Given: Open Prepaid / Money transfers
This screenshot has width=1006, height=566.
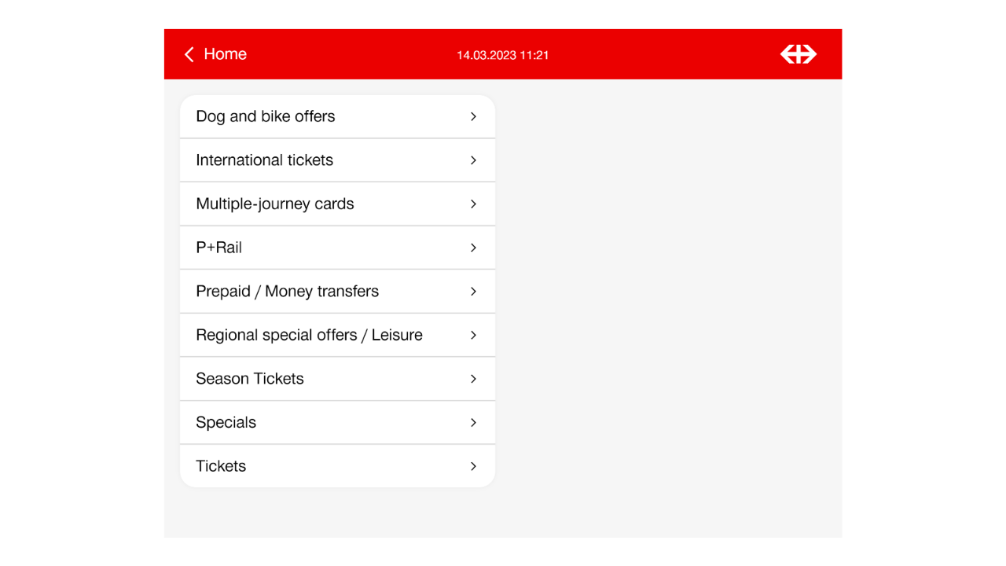Looking at the screenshot, I should pyautogui.click(x=288, y=292).
